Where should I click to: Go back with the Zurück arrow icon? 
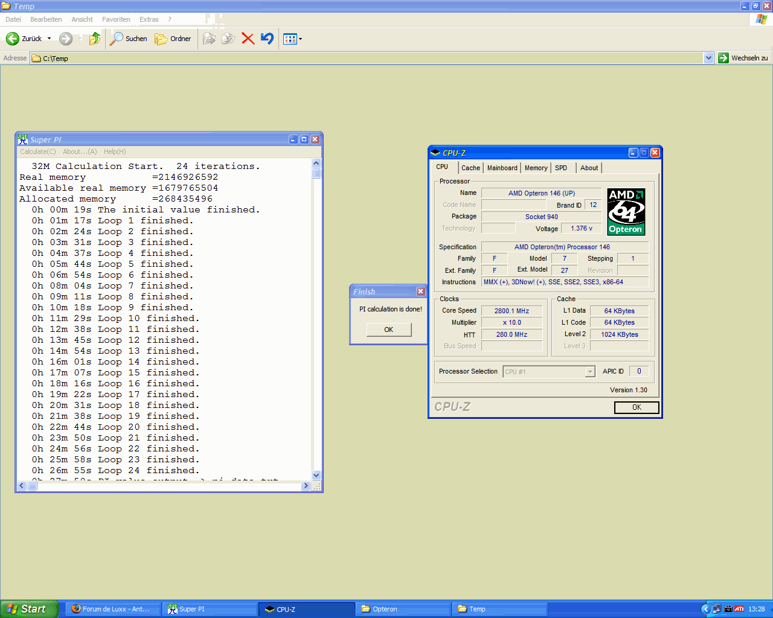[13, 39]
